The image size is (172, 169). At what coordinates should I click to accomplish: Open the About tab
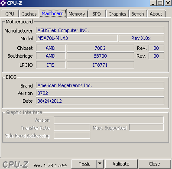(x=156, y=14)
